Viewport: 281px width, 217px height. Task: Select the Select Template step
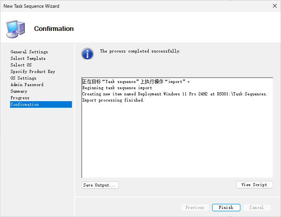[x=28, y=58]
